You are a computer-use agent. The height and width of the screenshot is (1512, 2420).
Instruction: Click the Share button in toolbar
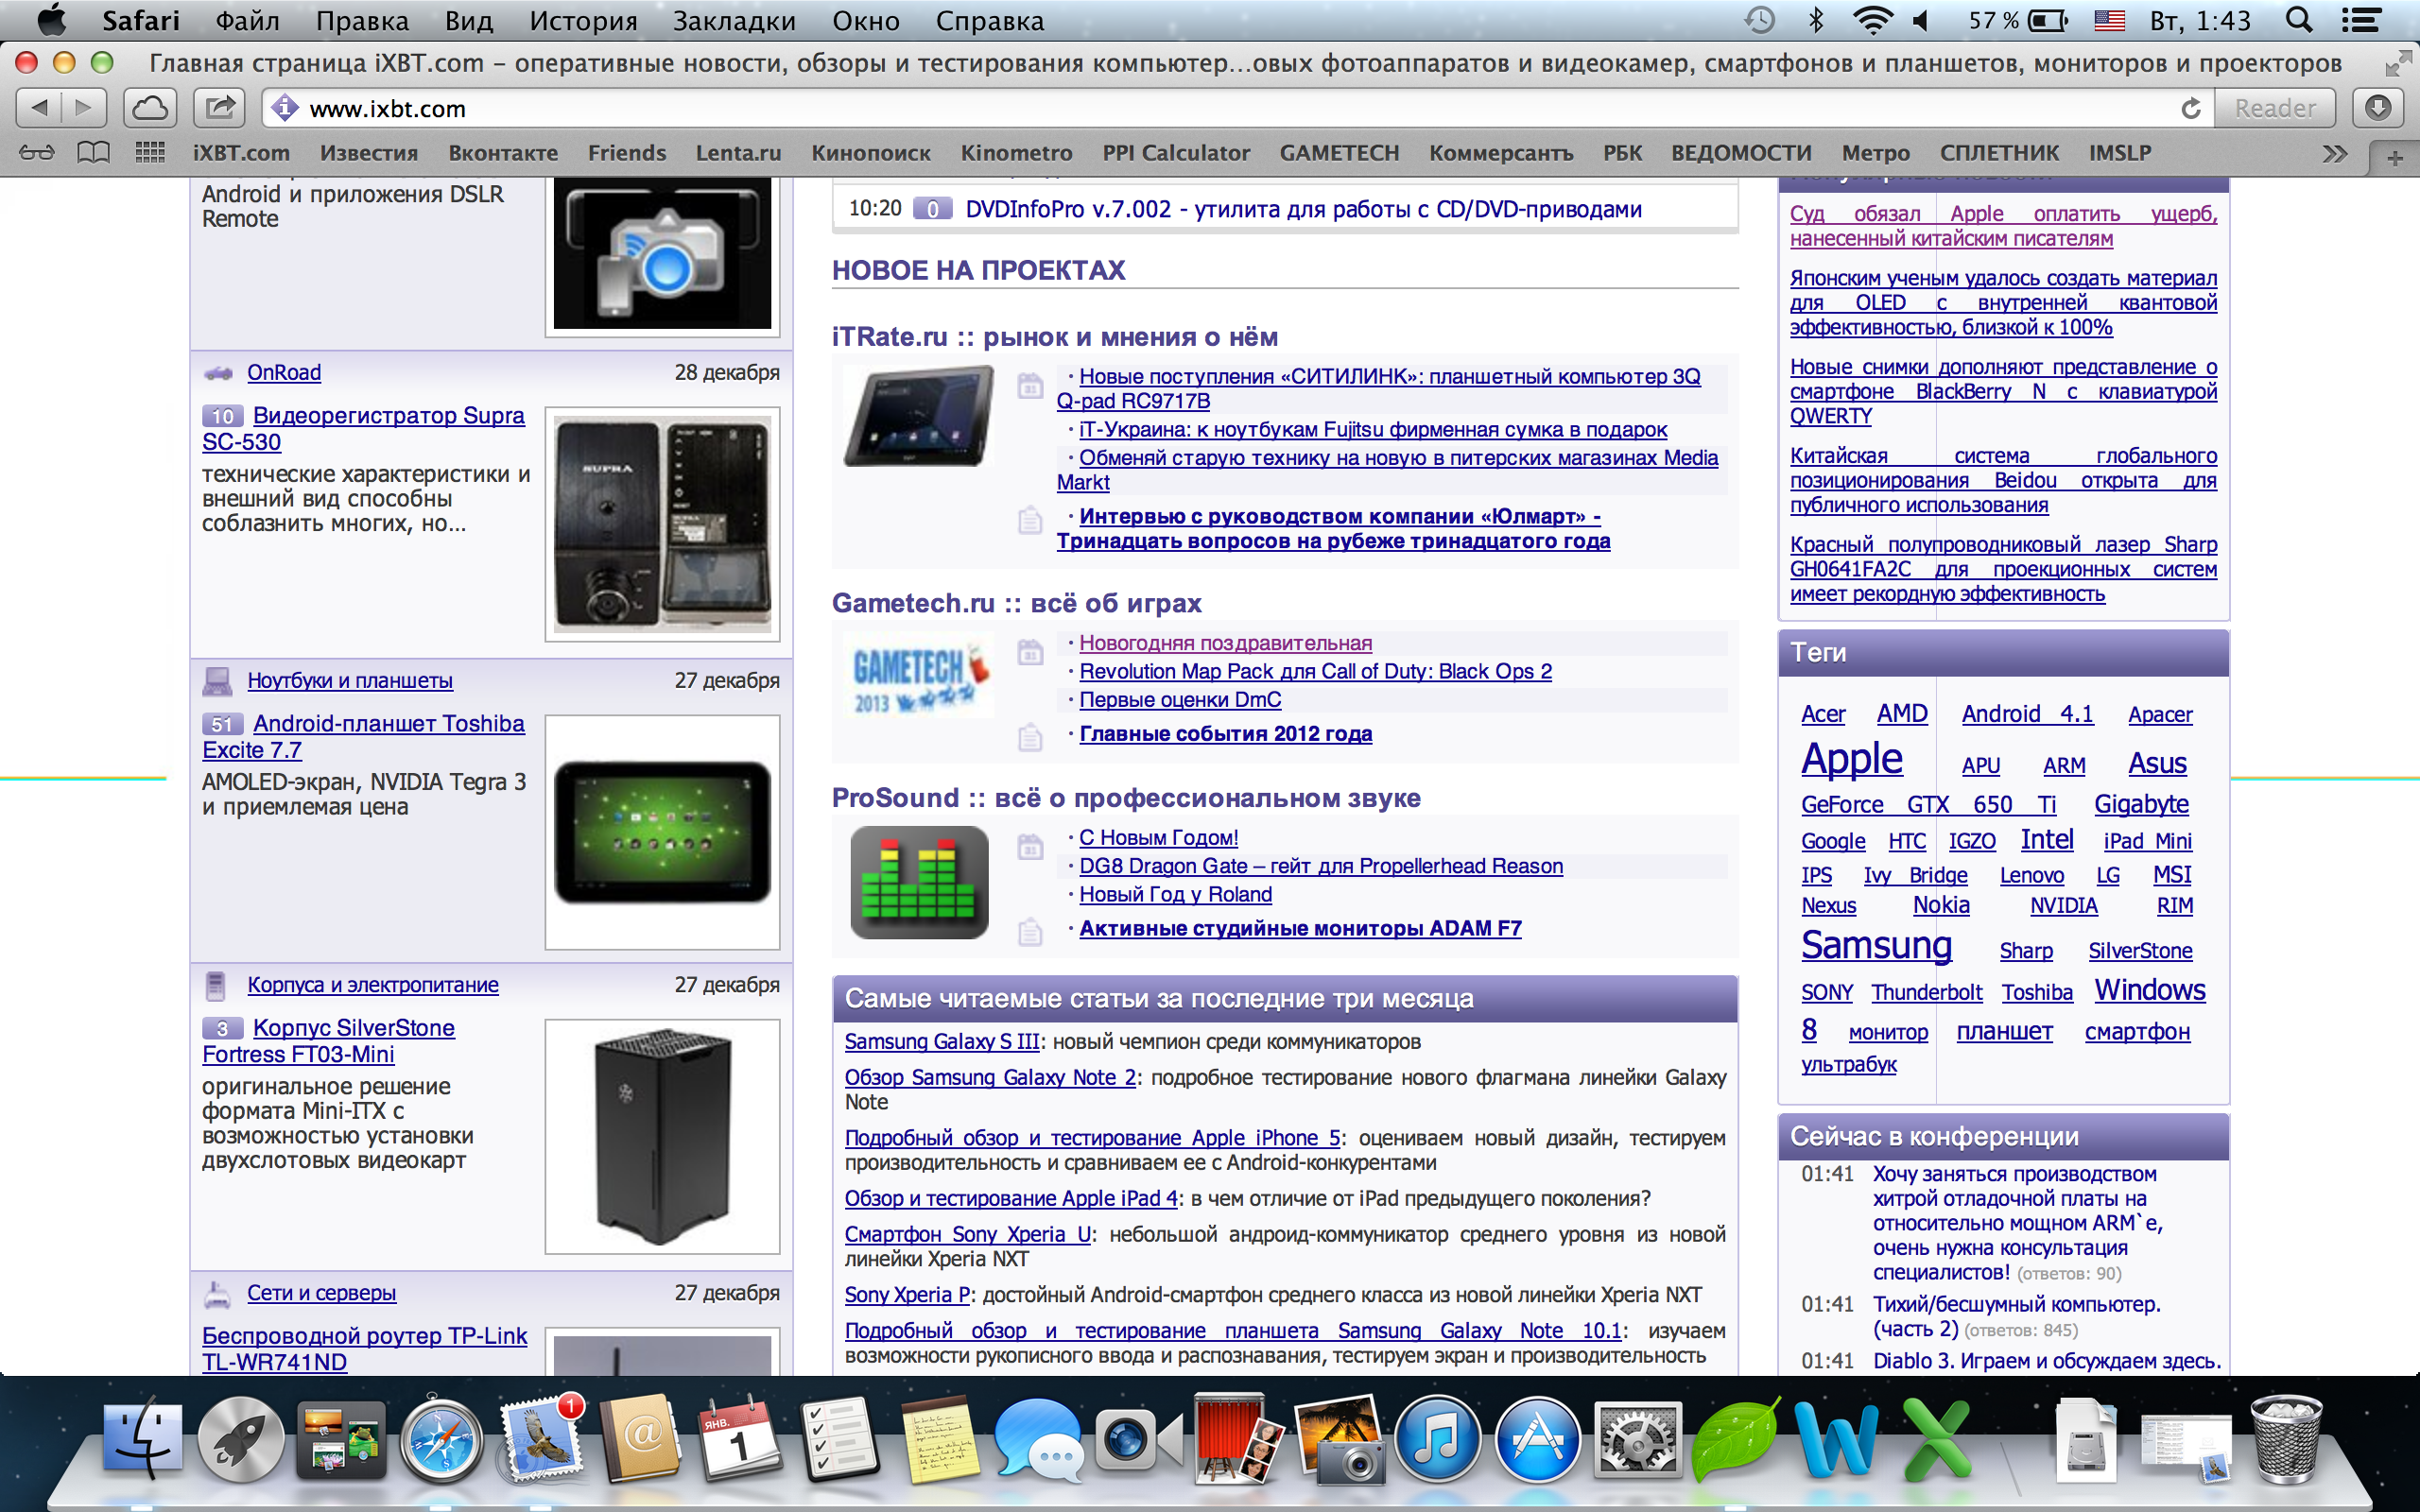[219, 108]
